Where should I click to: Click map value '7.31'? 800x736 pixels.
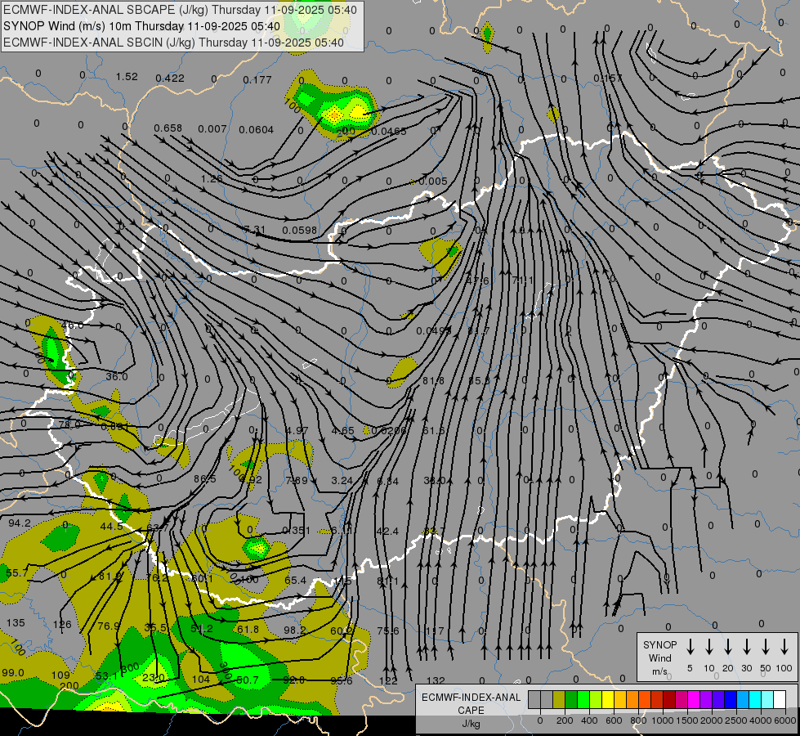click(255, 230)
